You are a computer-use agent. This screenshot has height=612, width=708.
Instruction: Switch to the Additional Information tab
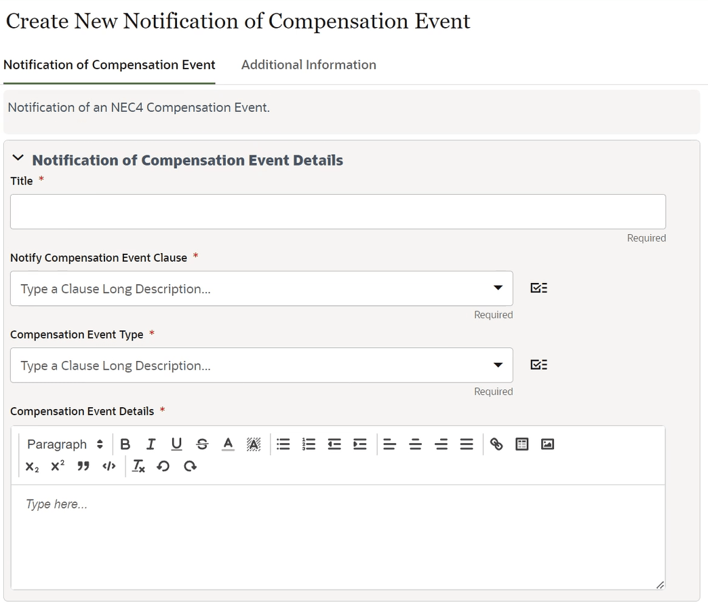point(309,64)
